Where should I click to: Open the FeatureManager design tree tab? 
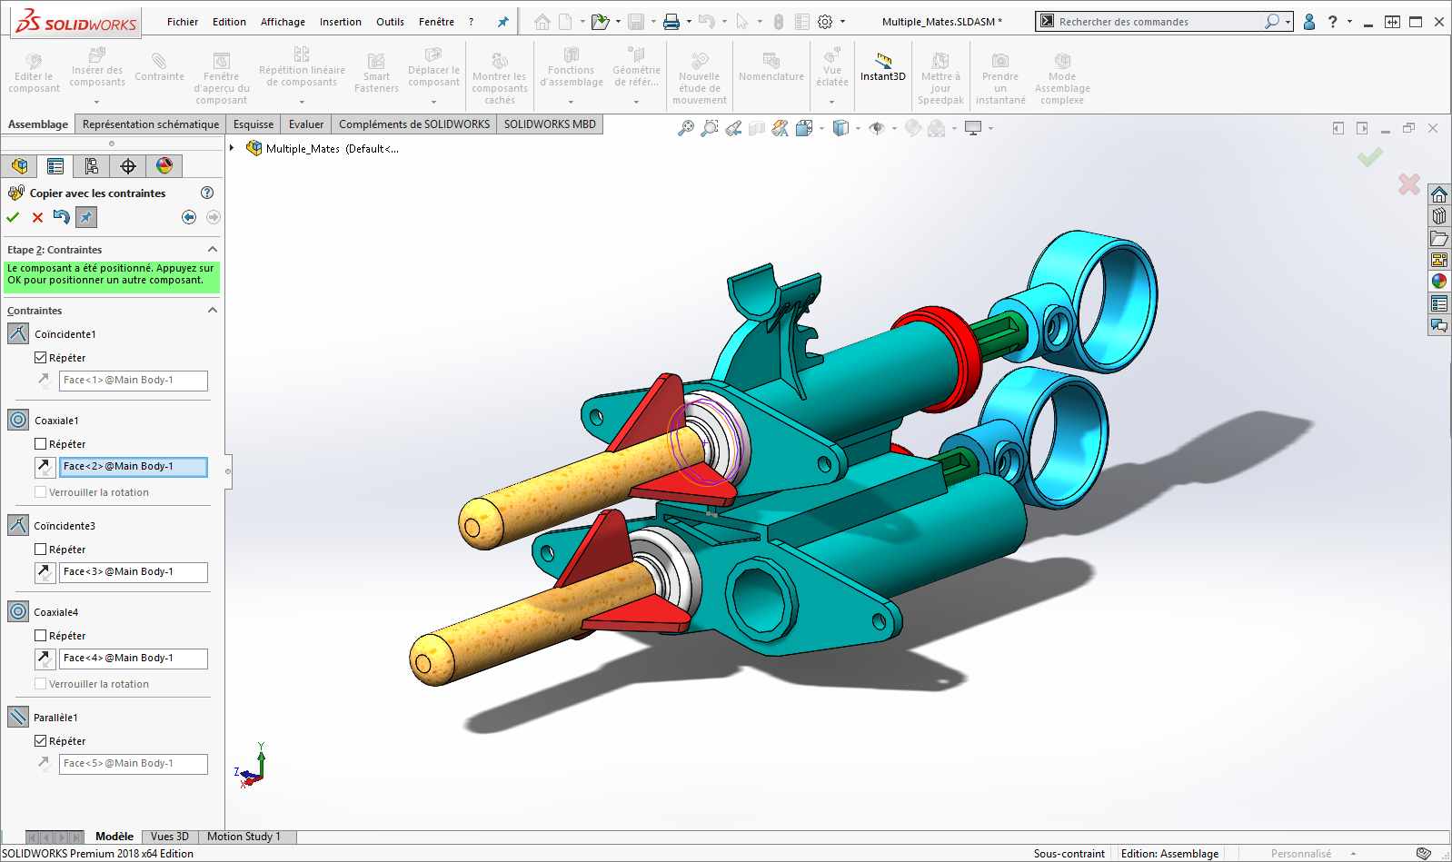point(19,165)
